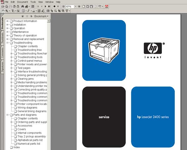Open the Index bookmark
Viewport: 187px width, 150px height.
(x=17, y=147)
